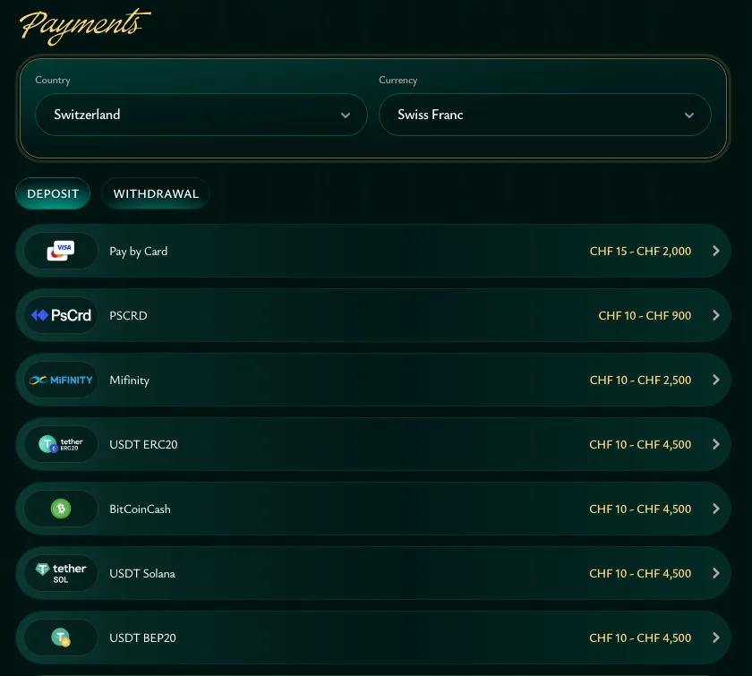Open the Currency dropdown showing Swiss Franc
Image resolution: width=752 pixels, height=676 pixels.
pyautogui.click(x=545, y=115)
